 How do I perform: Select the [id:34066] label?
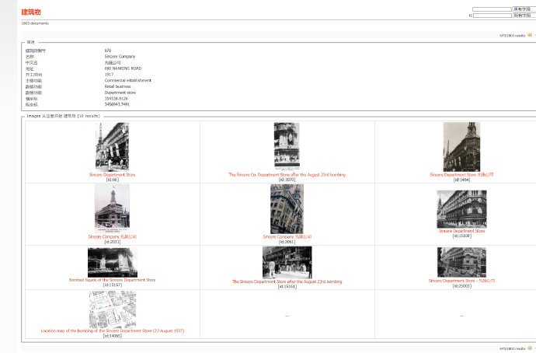click(x=113, y=336)
